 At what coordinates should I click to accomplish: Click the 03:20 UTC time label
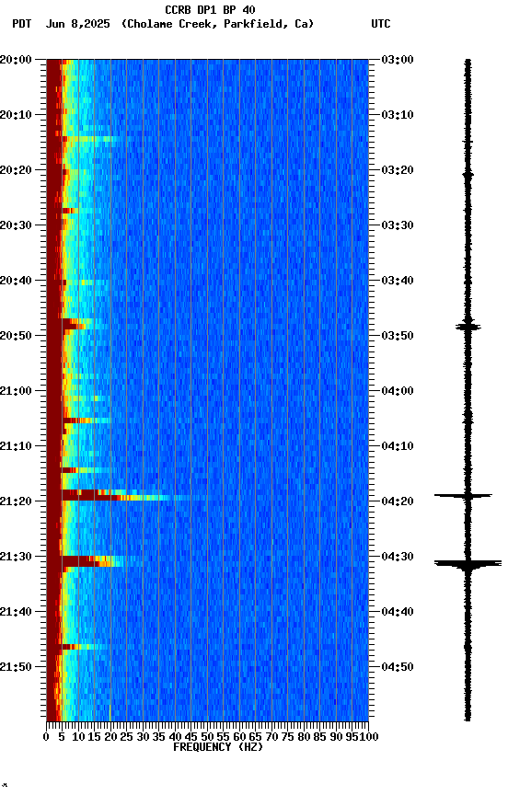pos(398,170)
